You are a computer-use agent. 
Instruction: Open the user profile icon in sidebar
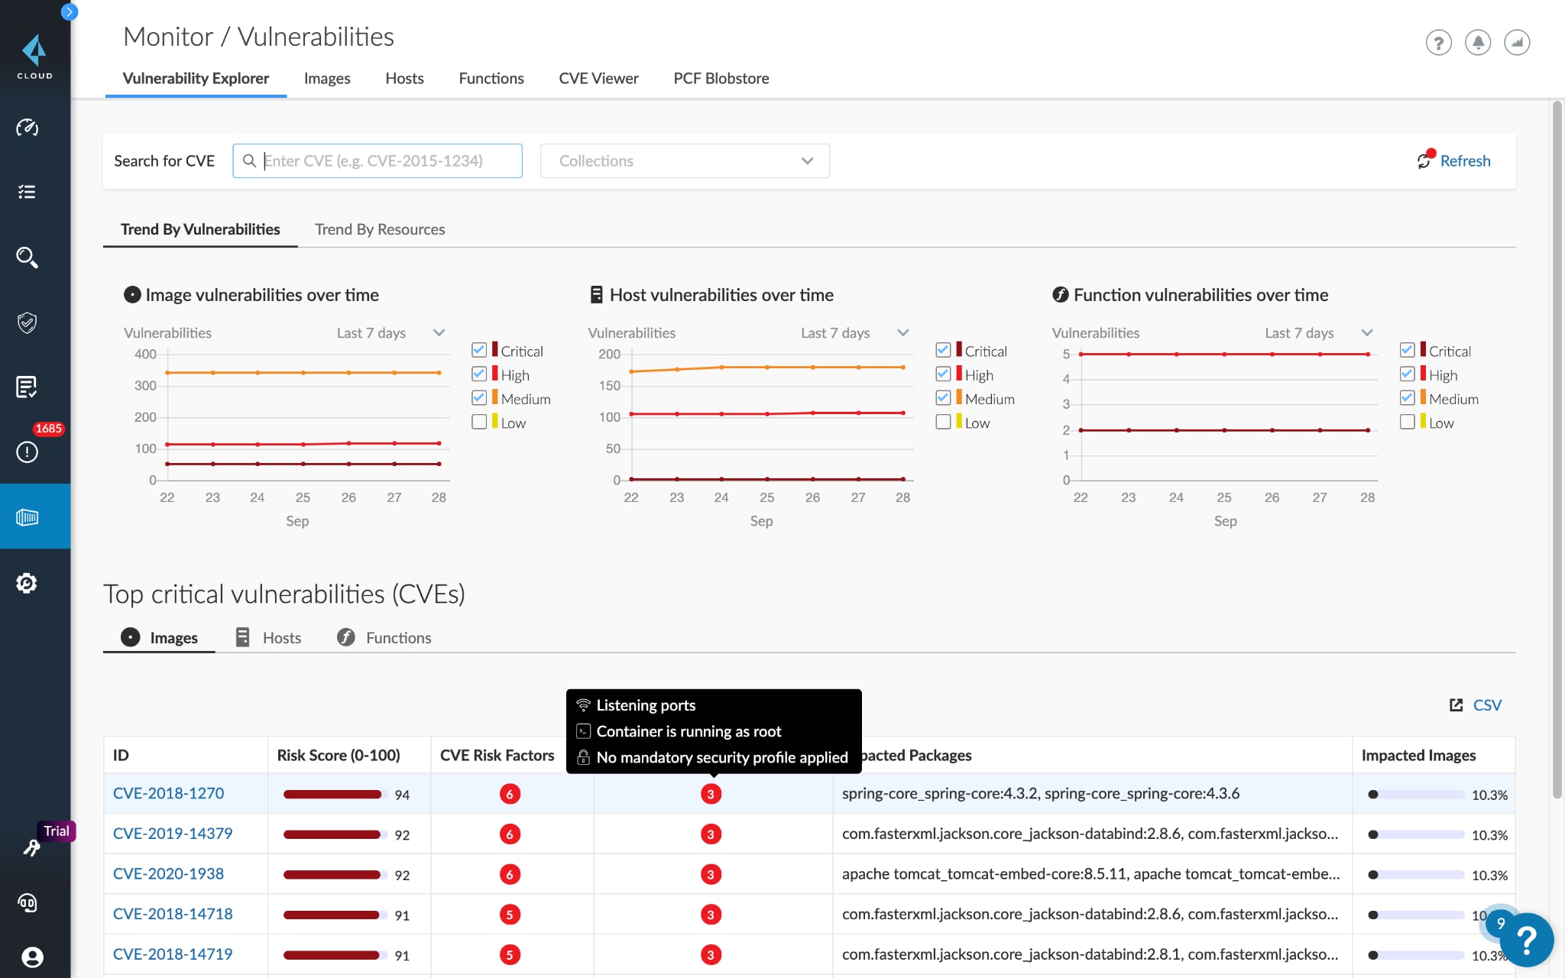(x=32, y=957)
